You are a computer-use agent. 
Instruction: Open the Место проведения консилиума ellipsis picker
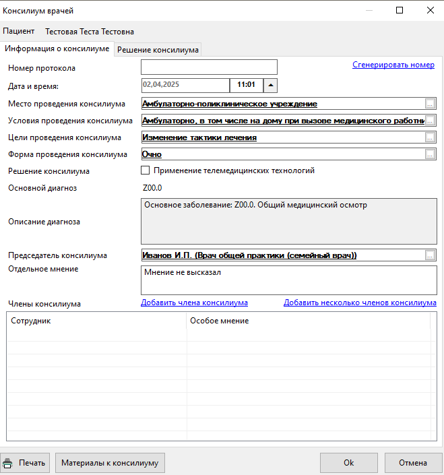point(430,104)
